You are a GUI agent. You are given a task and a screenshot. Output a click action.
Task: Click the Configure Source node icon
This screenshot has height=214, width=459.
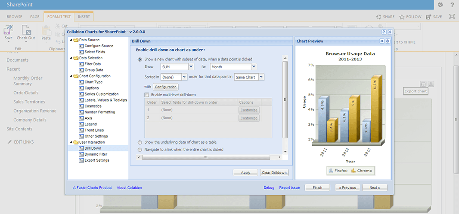81,46
